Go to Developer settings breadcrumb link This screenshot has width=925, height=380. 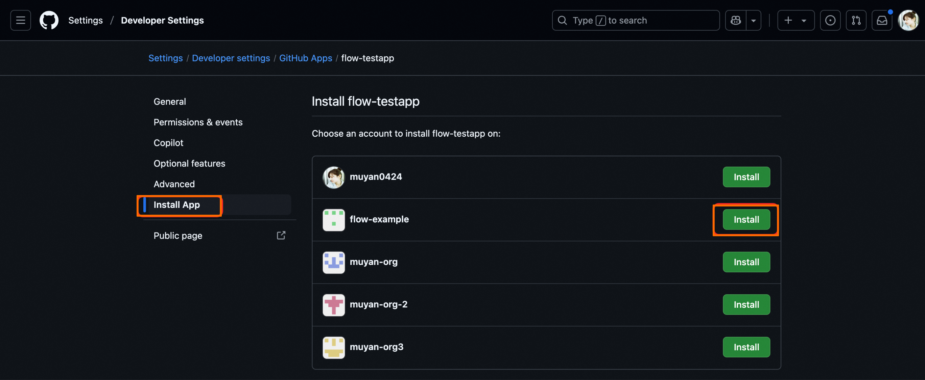point(231,58)
